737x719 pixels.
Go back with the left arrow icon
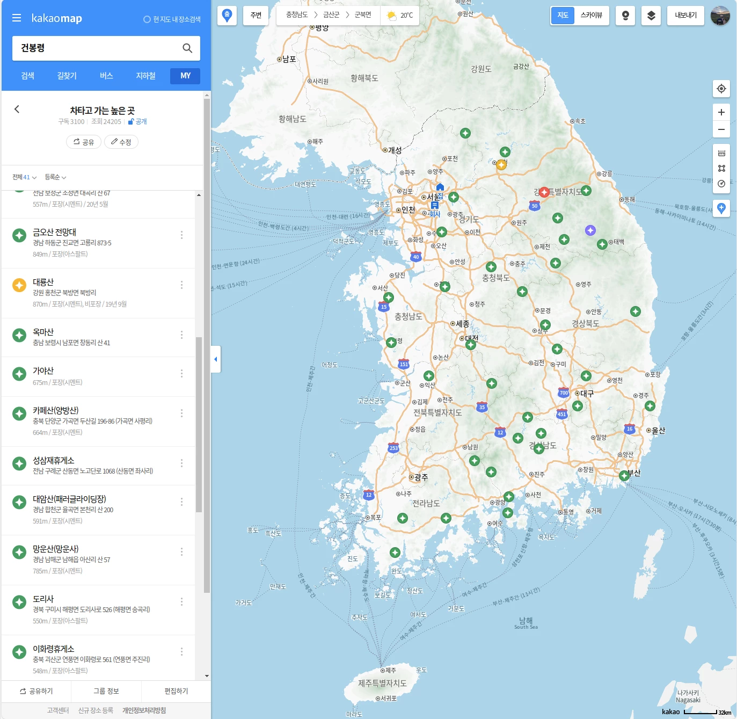pyautogui.click(x=17, y=109)
